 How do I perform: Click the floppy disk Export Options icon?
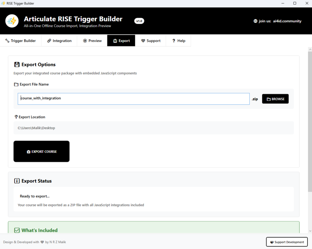(x=17, y=65)
